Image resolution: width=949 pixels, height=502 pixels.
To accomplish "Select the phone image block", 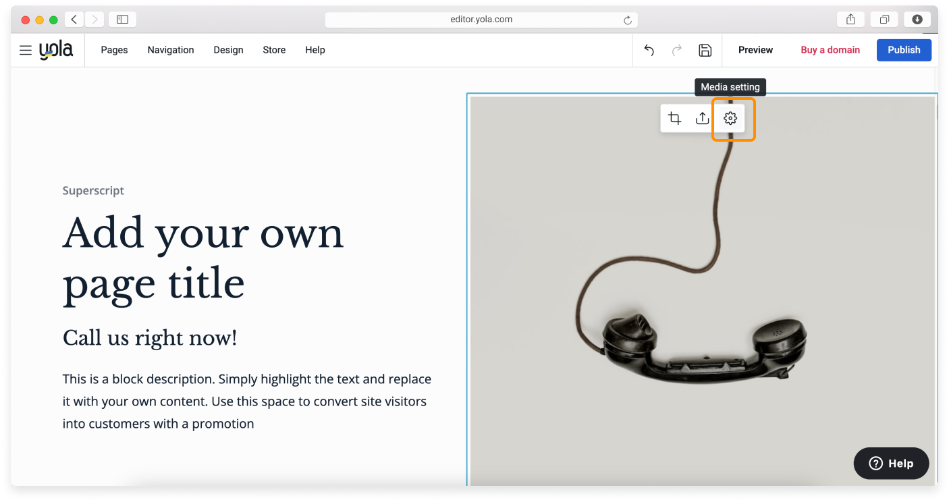I will [702, 304].
